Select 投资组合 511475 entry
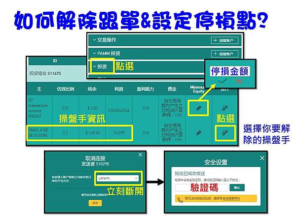The image size is (296, 216). 45,73
